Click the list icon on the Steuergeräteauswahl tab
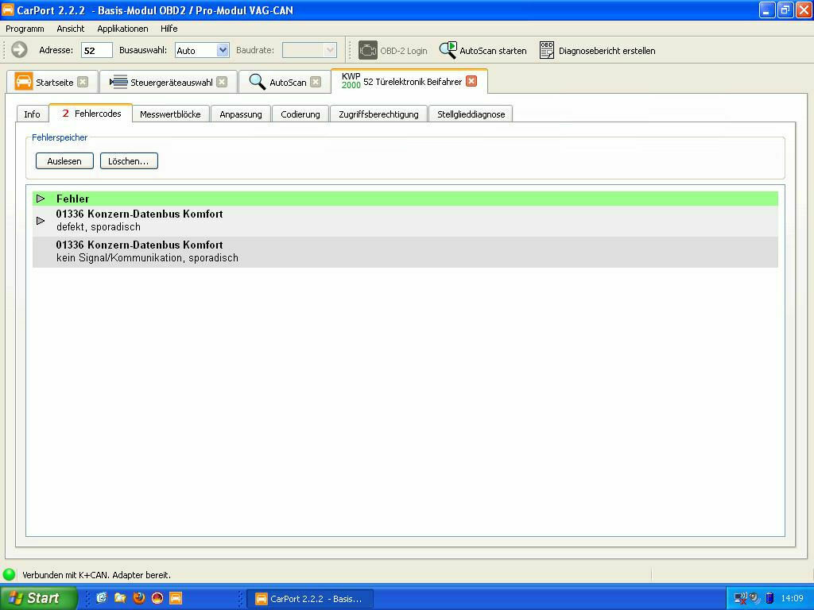The height and width of the screenshot is (610, 814). click(x=118, y=82)
